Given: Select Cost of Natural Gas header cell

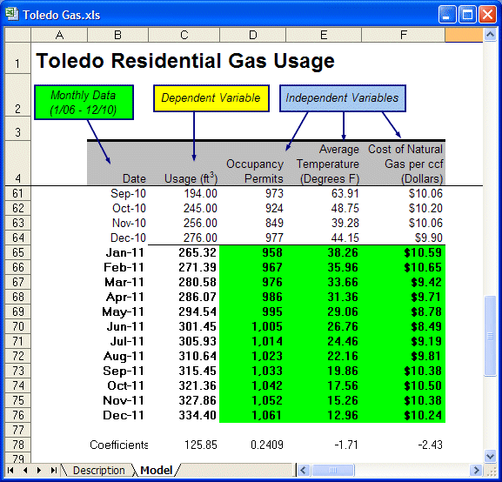Looking at the screenshot, I should 404,163.
